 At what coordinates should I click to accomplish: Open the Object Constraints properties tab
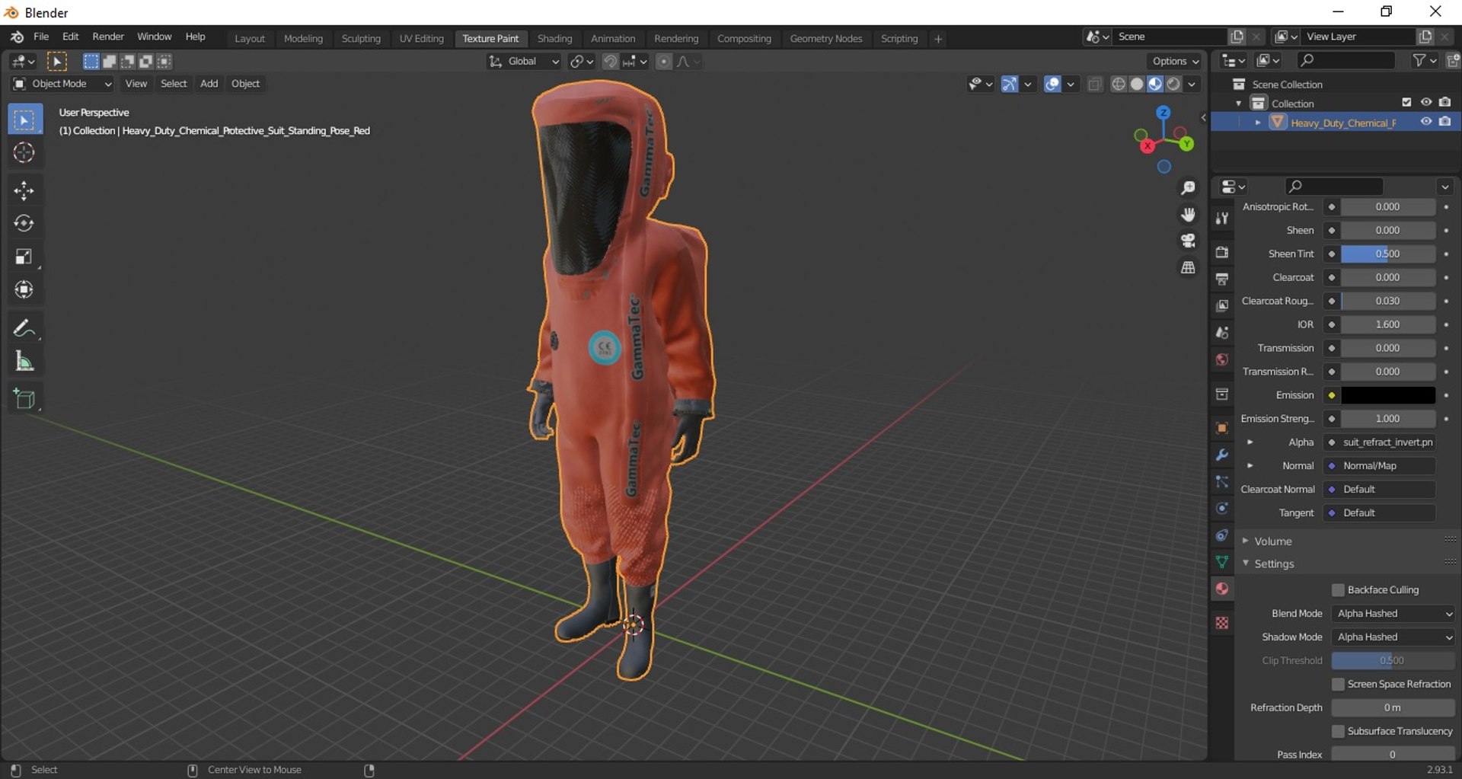pos(1222,535)
